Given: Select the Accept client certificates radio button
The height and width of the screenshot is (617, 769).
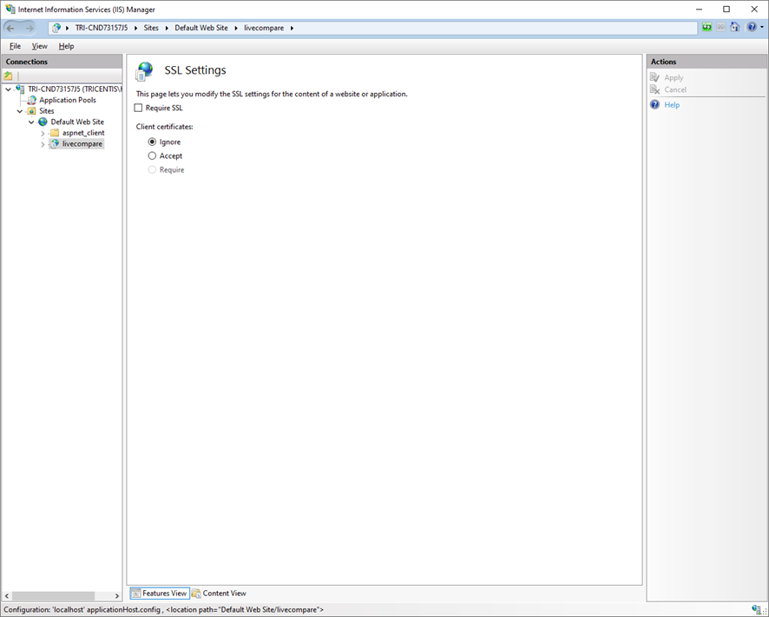Looking at the screenshot, I should click(x=152, y=155).
